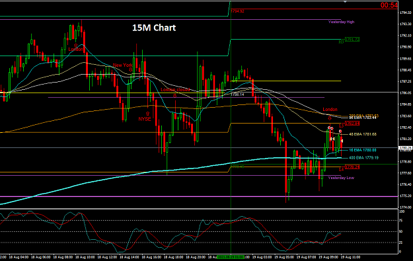Viewport: 413px width, 261px height.
Task: Click the '16 EMA 1780.00' label
Action: coord(363,150)
